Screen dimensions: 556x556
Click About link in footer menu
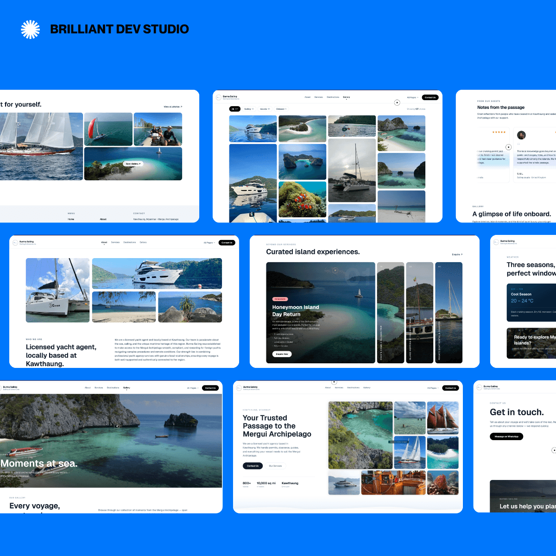pyautogui.click(x=103, y=219)
